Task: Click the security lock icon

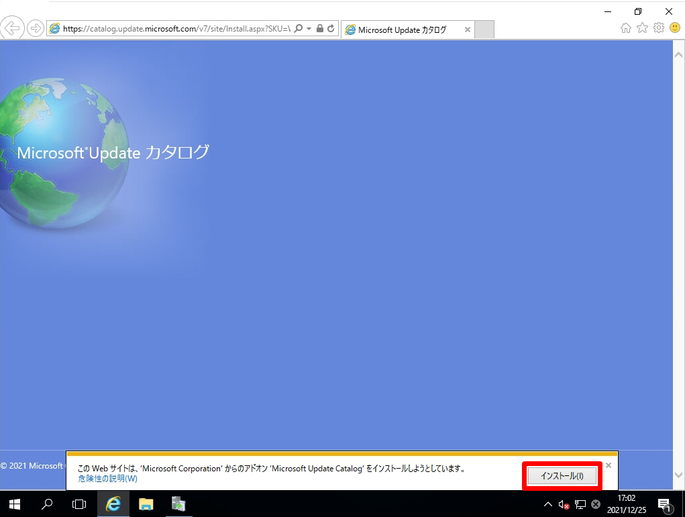Action: pos(320,28)
